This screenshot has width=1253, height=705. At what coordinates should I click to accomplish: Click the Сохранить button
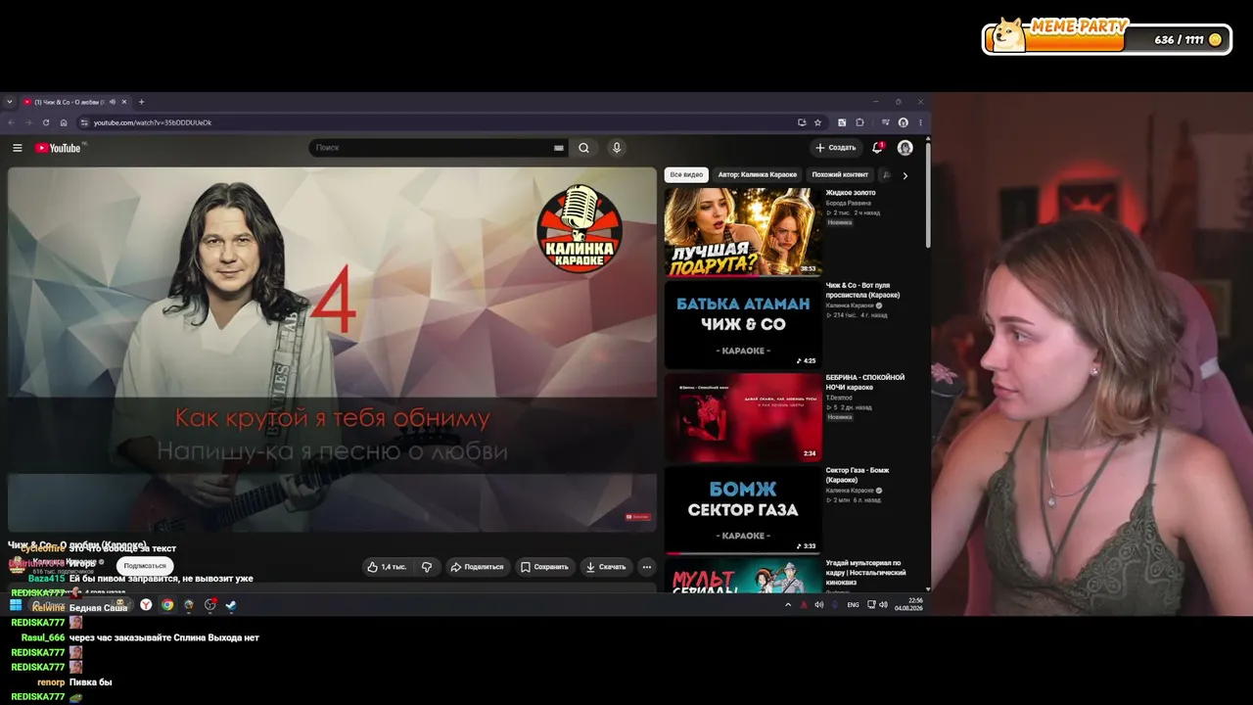544,567
